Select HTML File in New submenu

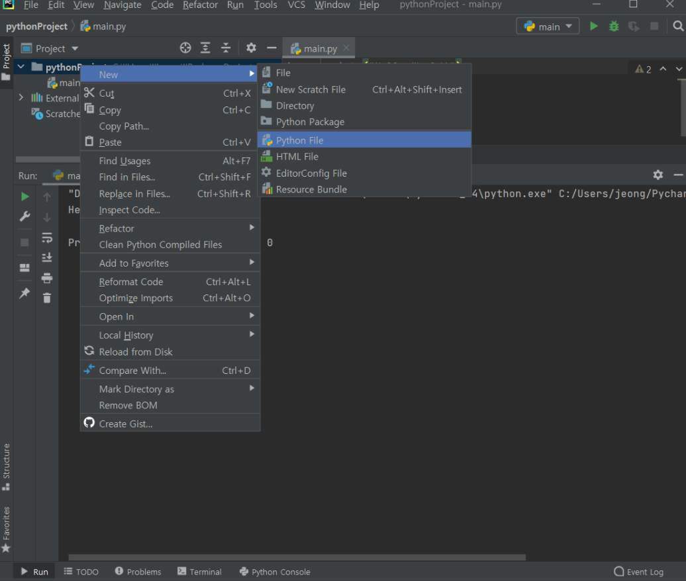tap(364, 157)
